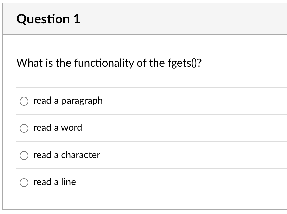287x214 pixels.
Task: Click the 'read a word' option label
Action: (58, 128)
